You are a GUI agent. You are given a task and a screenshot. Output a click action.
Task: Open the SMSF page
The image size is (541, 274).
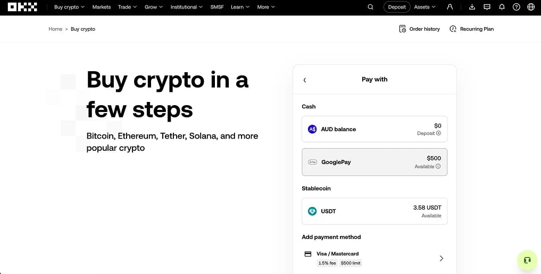(217, 7)
